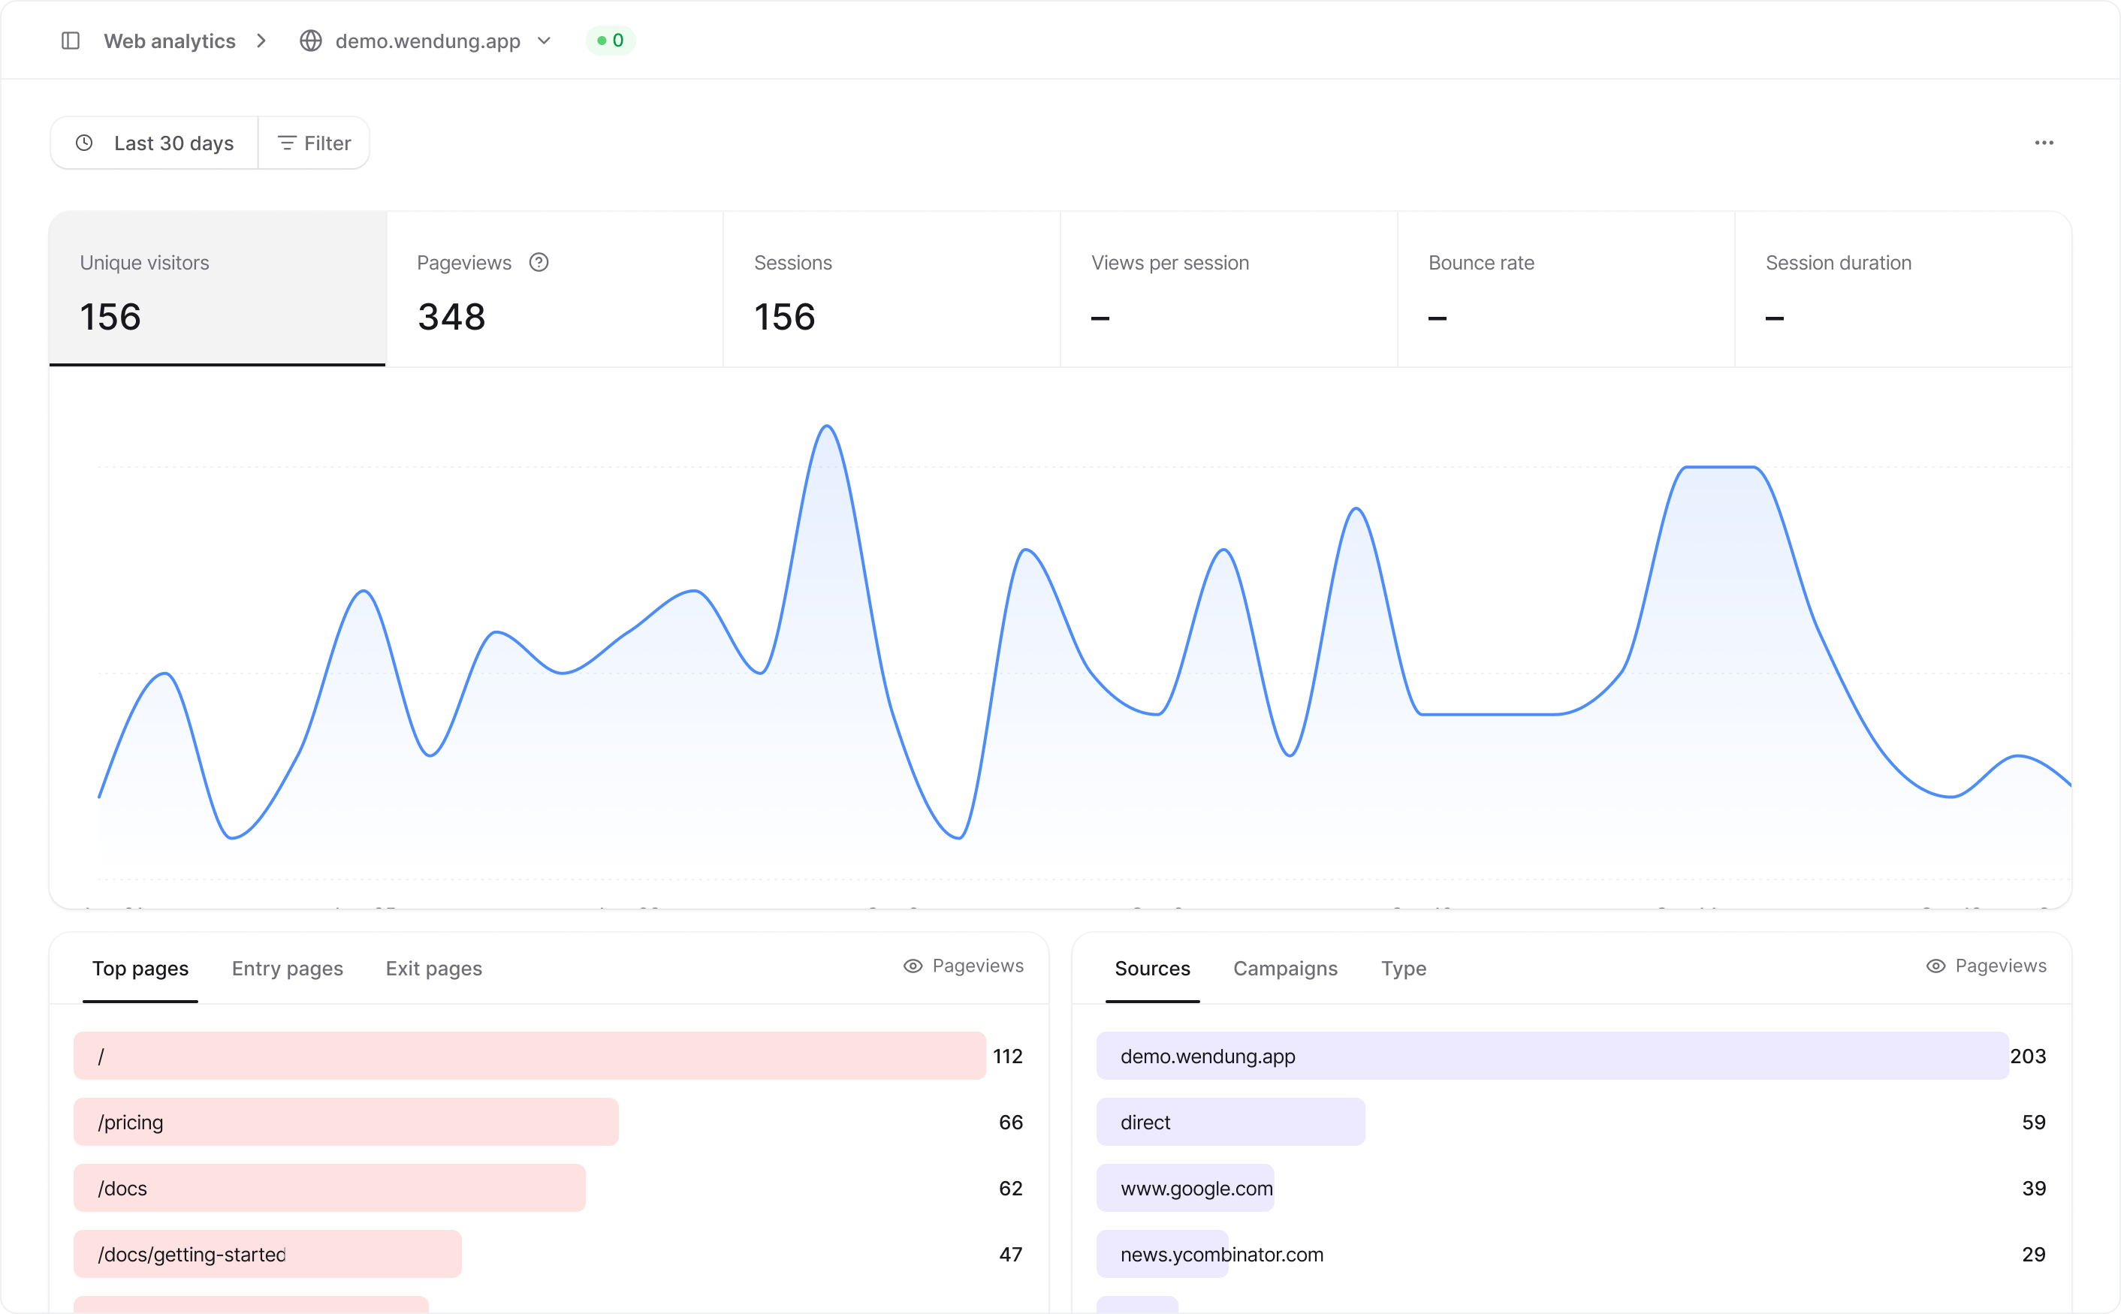Click the Pageviews help question icon
Image resolution: width=2121 pixels, height=1314 pixels.
(539, 263)
